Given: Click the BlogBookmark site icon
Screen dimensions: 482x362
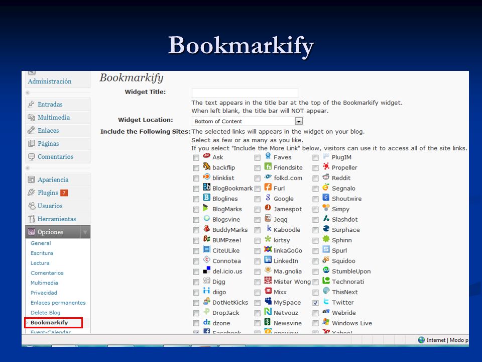Looking at the screenshot, I should click(206, 188).
